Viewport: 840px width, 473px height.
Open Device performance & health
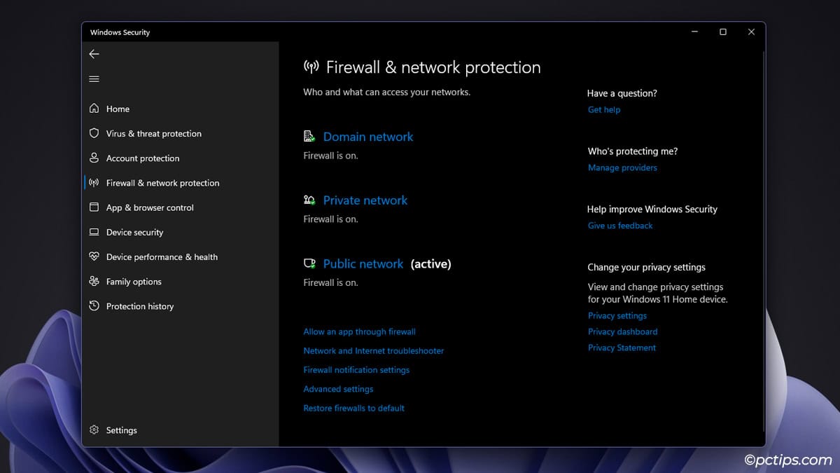pos(162,257)
